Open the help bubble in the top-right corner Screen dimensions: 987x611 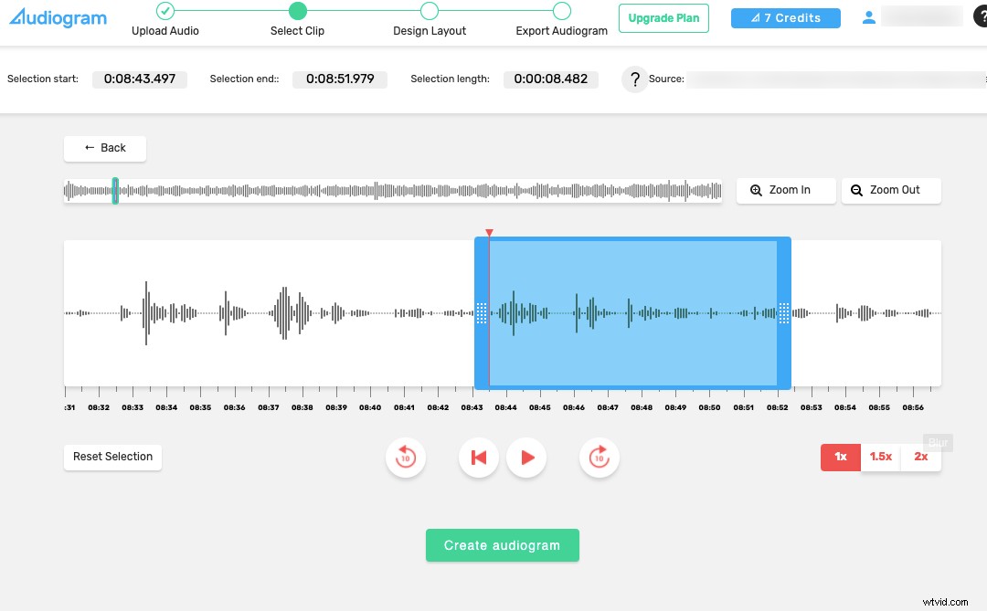pyautogui.click(x=982, y=16)
